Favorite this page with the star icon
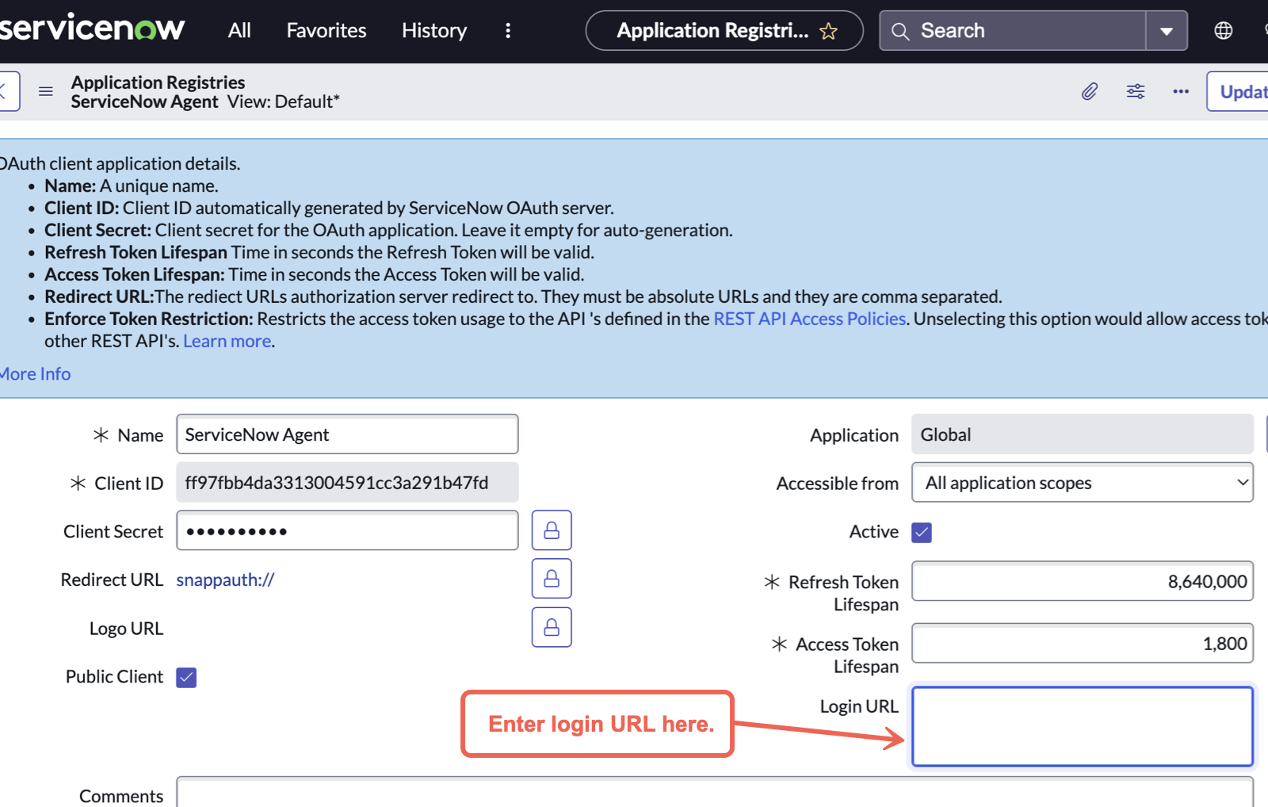1268x807 pixels. (829, 31)
